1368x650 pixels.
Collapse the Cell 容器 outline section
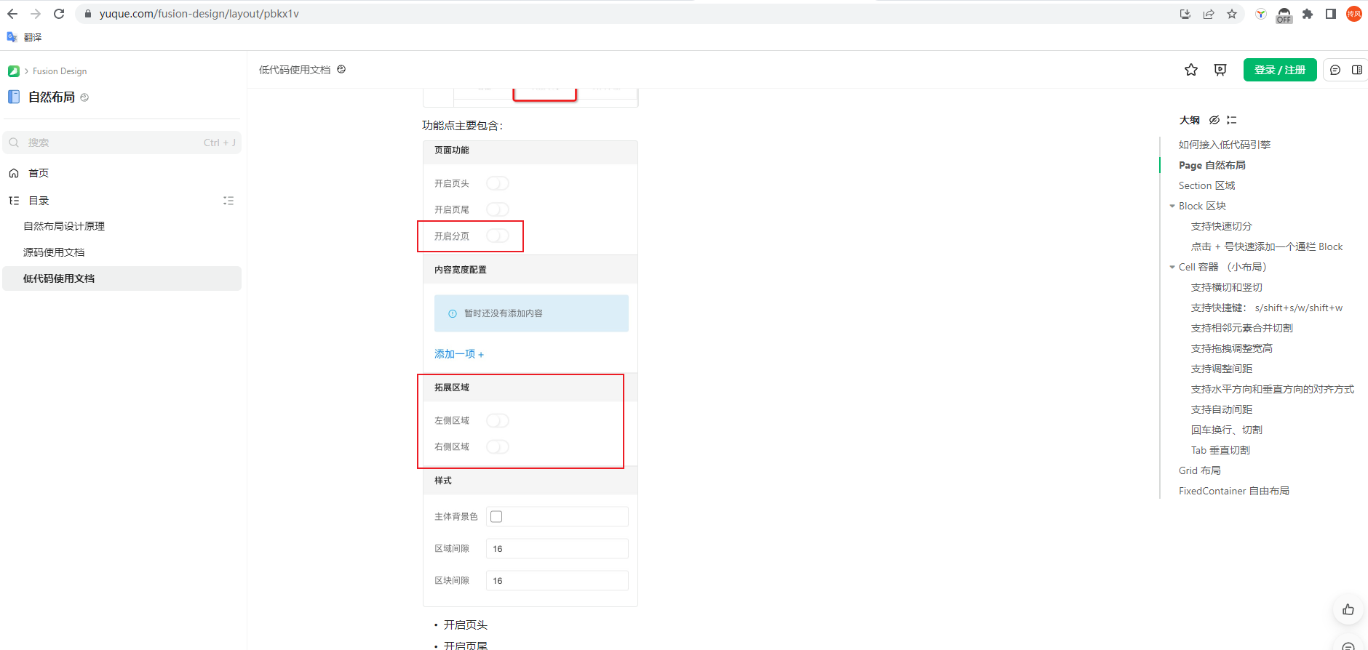[x=1172, y=267]
